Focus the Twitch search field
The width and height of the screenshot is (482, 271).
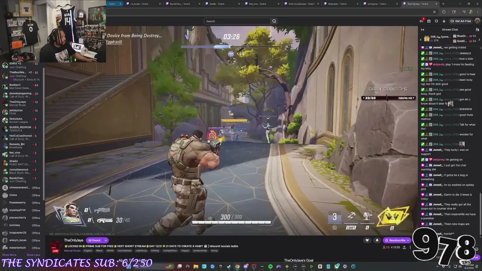(238, 21)
